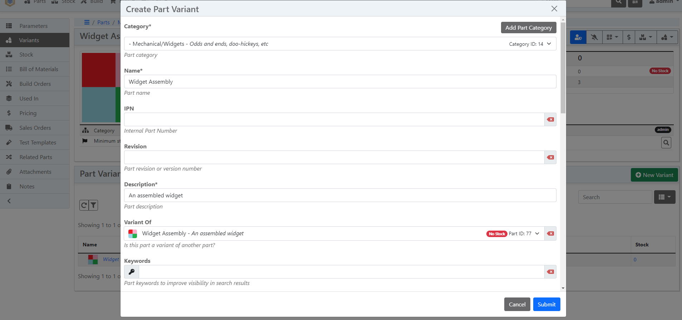Expand the Variant Of part dropdown
This screenshot has width=682, height=320.
click(537, 233)
